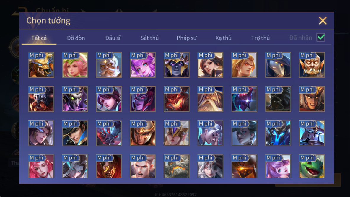Pick the white-bearded old man hero
This screenshot has width=350, height=197.
coord(109,65)
